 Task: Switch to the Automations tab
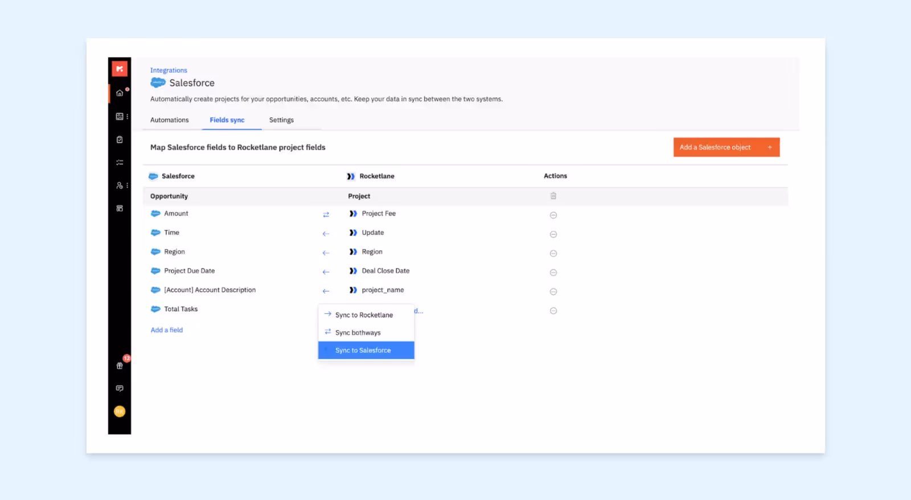coord(169,120)
